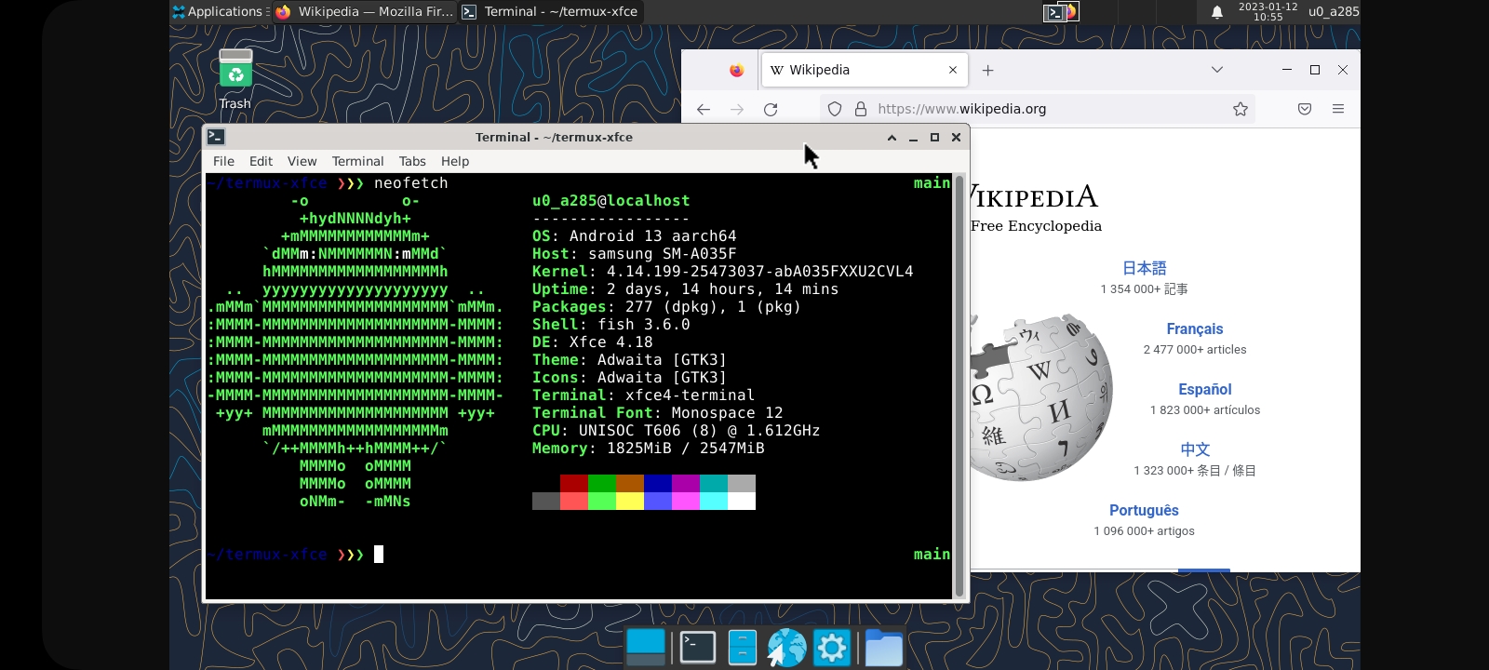This screenshot has width=1489, height=670.
Task: Expand the Firefox list all tabs chevron
Action: coord(1217,70)
